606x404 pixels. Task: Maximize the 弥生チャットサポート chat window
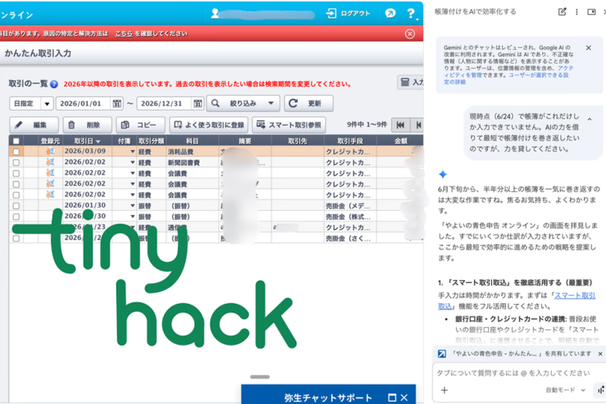tap(392, 397)
